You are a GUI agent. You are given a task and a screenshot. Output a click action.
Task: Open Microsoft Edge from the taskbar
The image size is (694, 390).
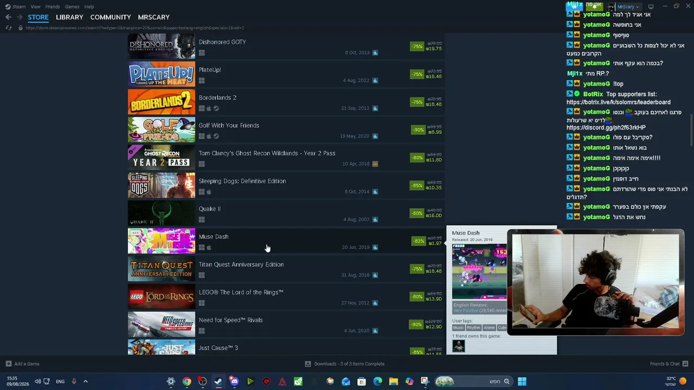[x=377, y=381]
